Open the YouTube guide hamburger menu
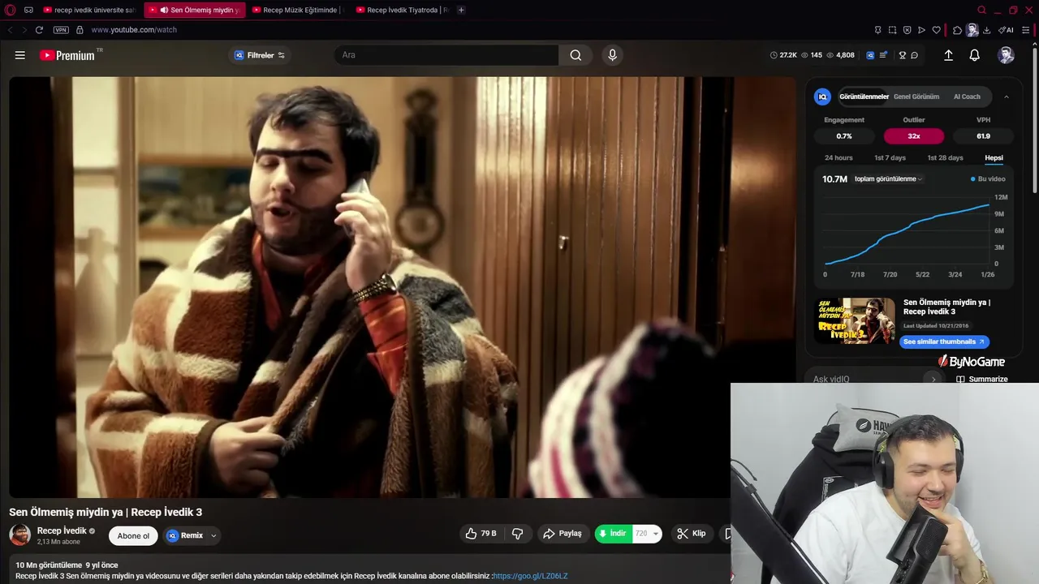Screen dimensions: 1039x584 pos(20,55)
